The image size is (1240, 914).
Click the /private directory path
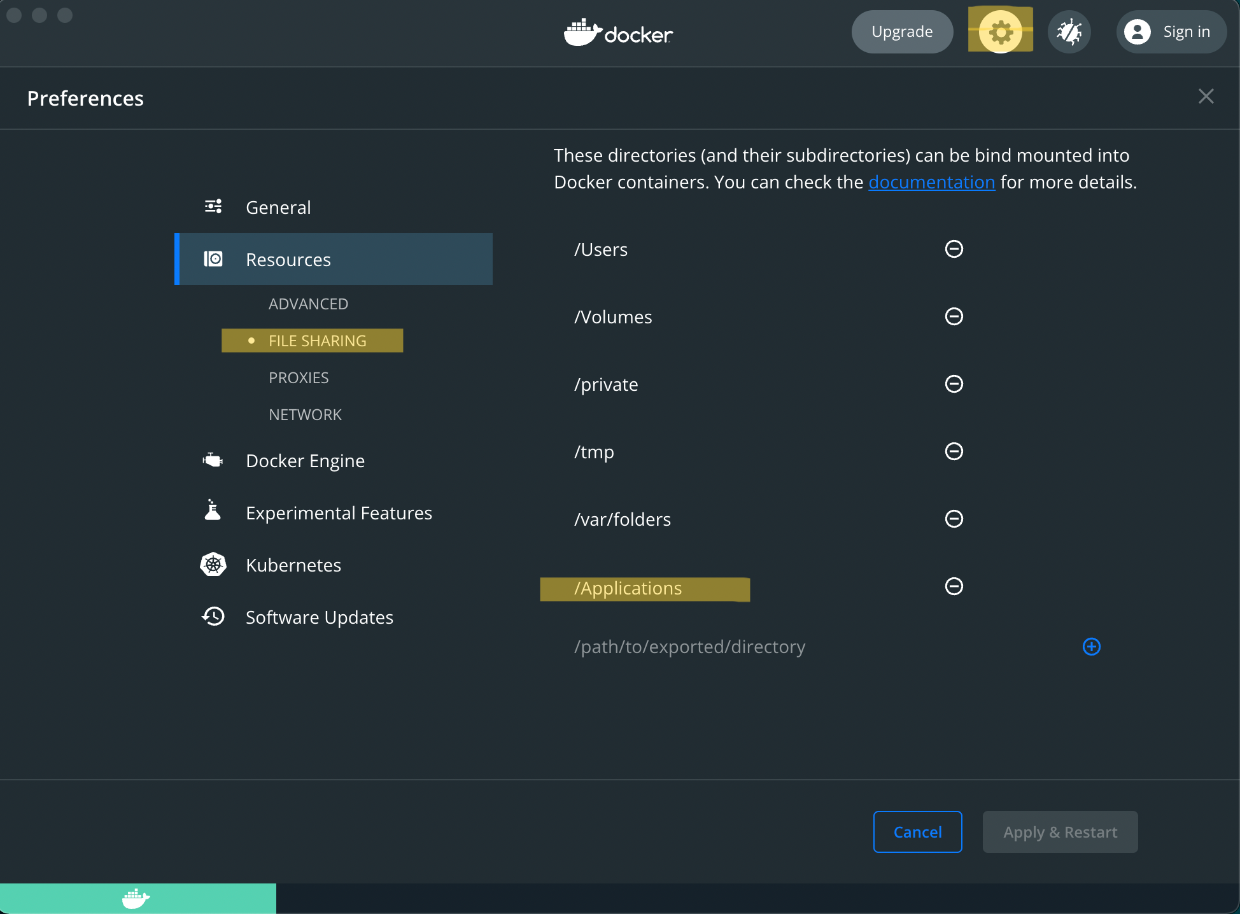606,384
